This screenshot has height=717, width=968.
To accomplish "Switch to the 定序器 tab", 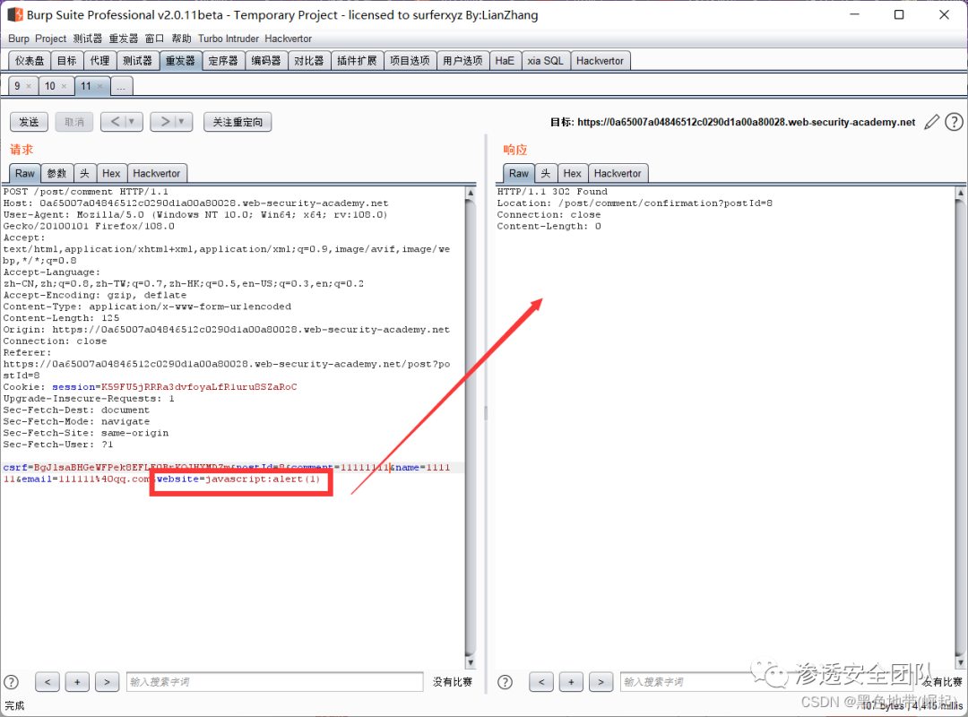I will (223, 61).
